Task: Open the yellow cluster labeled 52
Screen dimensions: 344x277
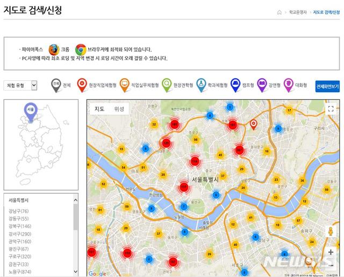Action: [x=103, y=184]
